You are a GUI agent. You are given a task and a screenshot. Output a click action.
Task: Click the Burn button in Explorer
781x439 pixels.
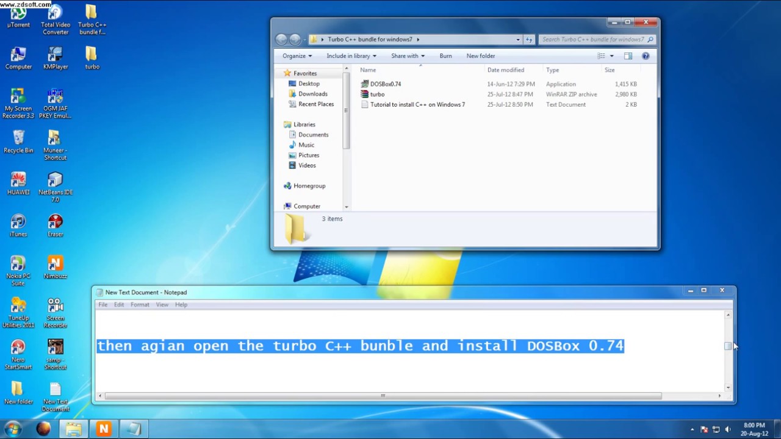tap(446, 56)
